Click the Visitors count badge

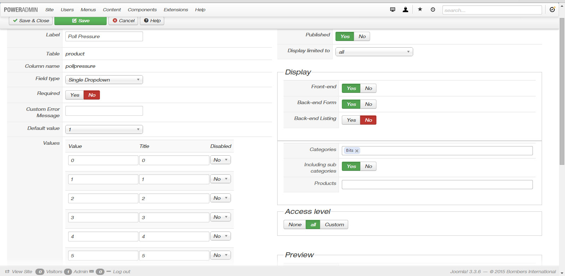point(40,271)
